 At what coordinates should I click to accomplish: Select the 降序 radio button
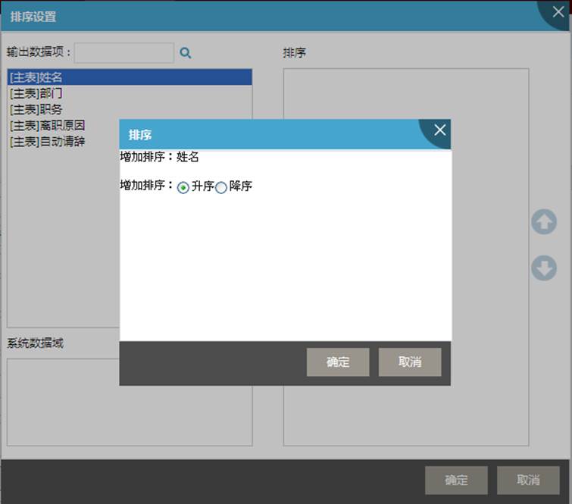[221, 188]
